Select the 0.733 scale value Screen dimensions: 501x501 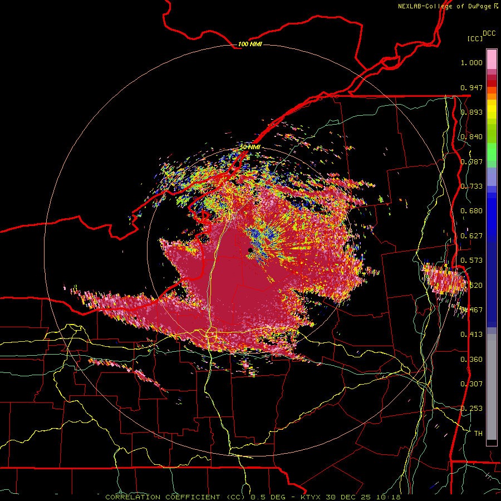[471, 186]
